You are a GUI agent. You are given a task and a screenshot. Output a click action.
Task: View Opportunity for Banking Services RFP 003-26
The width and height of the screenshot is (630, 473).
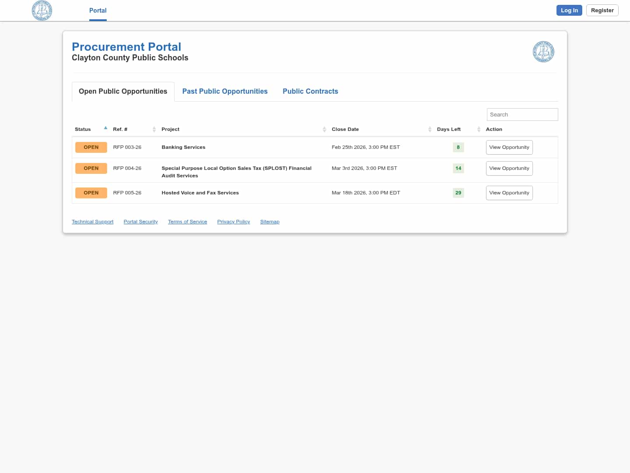click(509, 147)
